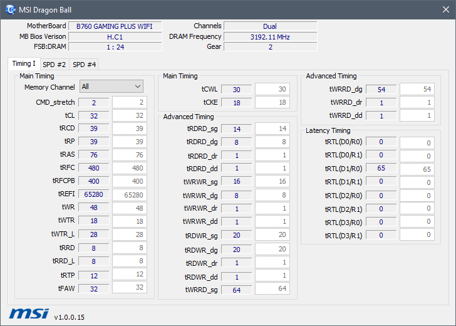Click the tWTR editable input field
This screenshot has height=326, width=456.
tap(130, 221)
